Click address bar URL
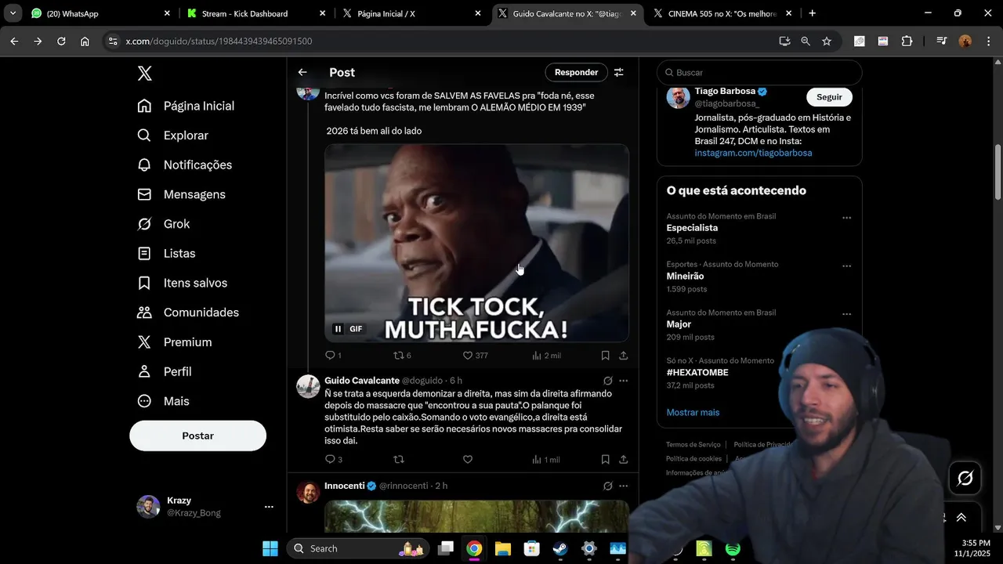Viewport: 1003px width, 564px height. pos(219,42)
